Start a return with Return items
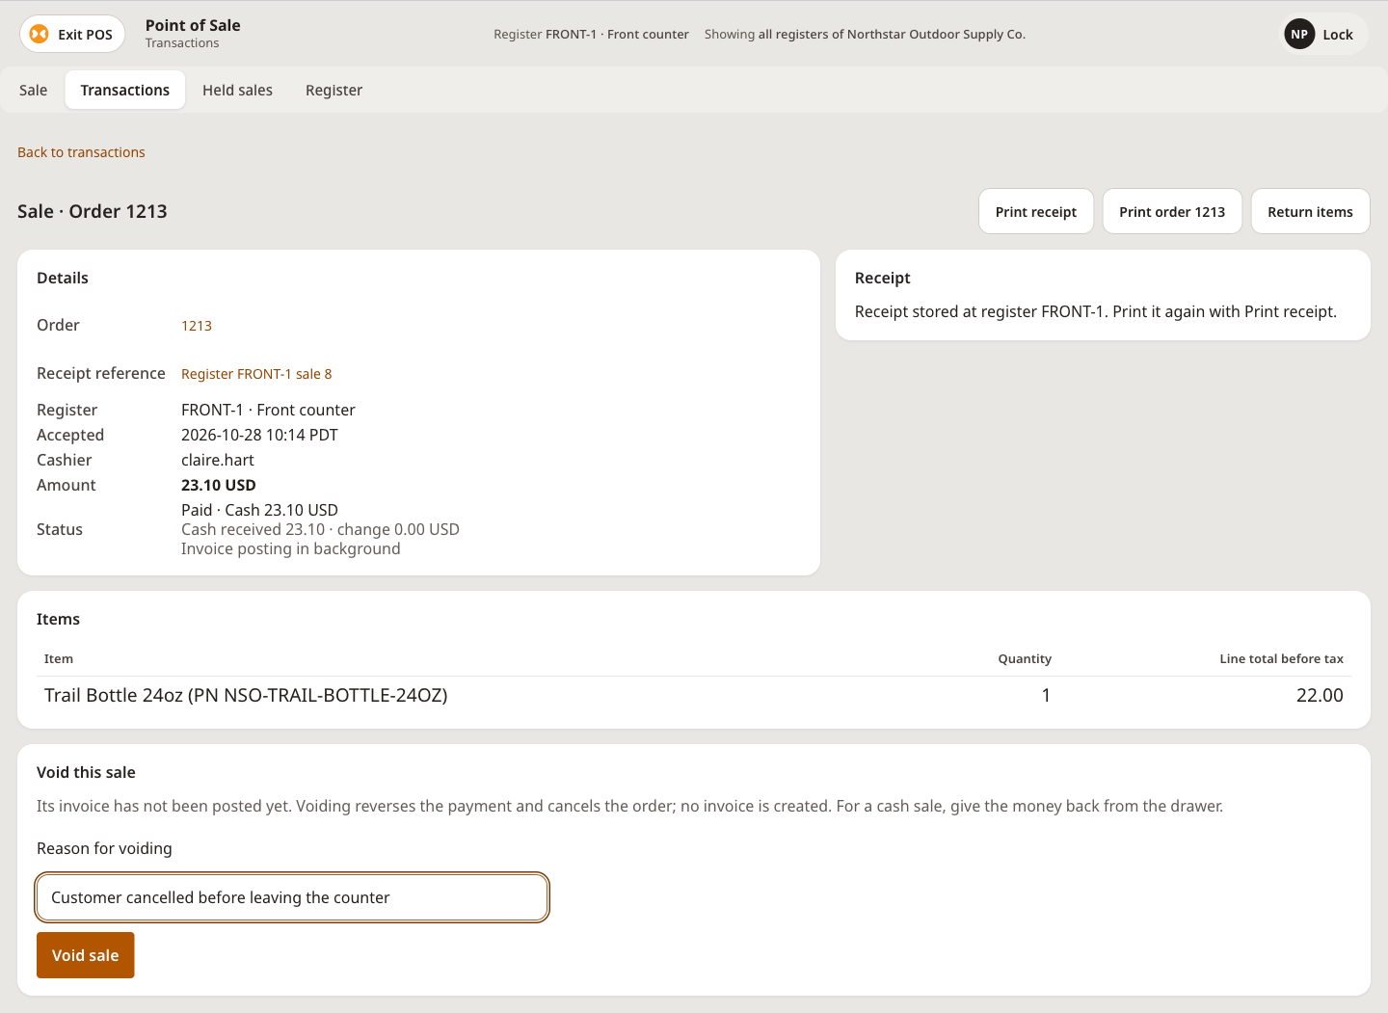 (x=1310, y=212)
